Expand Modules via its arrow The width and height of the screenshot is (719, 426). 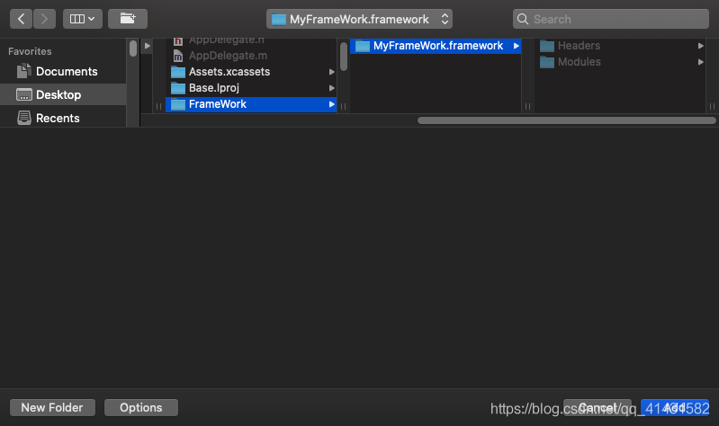700,62
